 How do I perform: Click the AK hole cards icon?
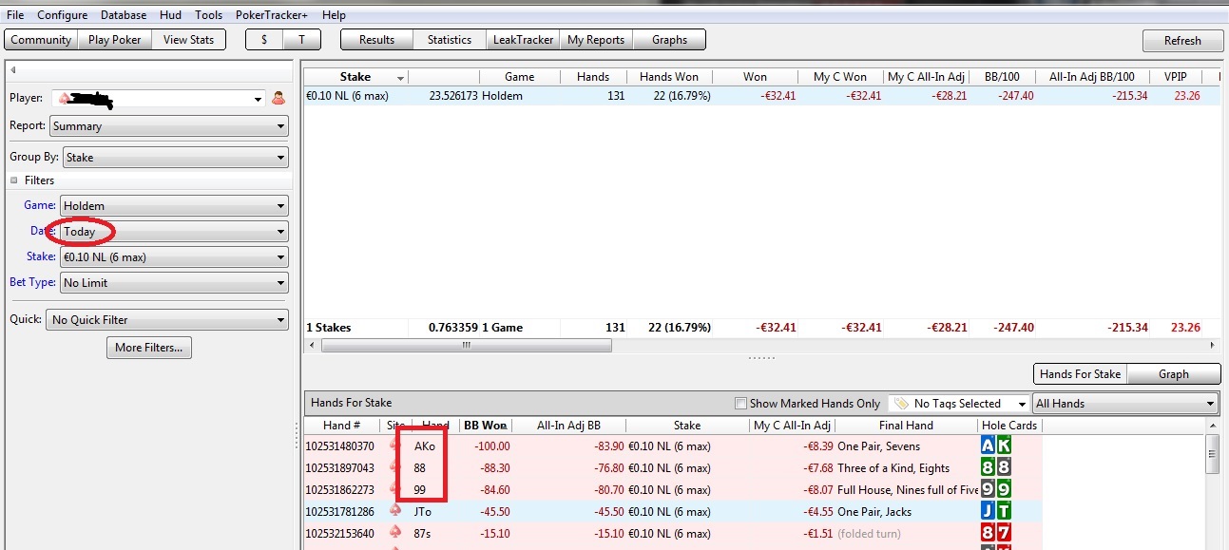pos(996,446)
